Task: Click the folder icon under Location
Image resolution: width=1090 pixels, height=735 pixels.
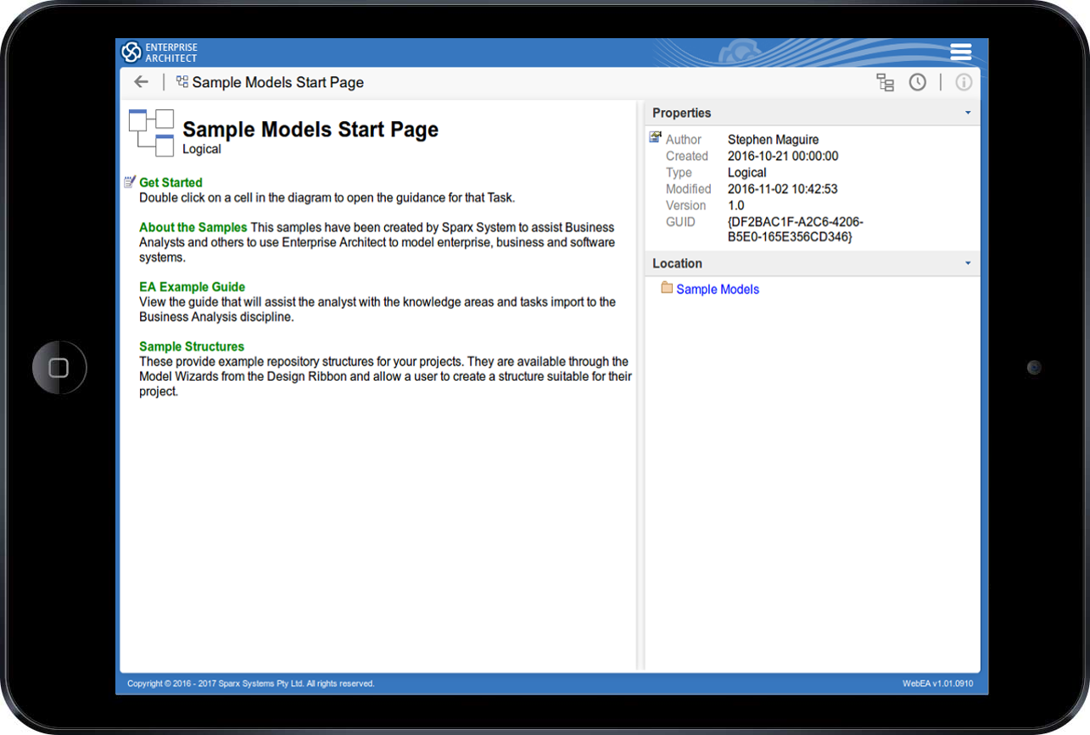Action: click(666, 288)
